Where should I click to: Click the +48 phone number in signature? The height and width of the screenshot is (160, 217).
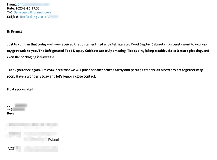tap(10, 109)
